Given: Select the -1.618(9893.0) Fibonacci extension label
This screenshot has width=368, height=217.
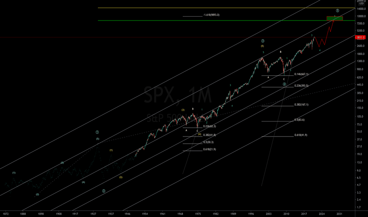Looking at the screenshot, I should point(212,15).
